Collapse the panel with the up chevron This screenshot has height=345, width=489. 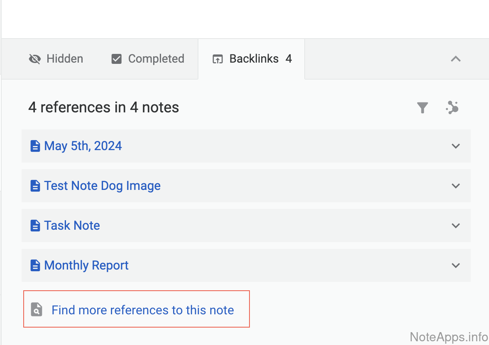tap(456, 59)
